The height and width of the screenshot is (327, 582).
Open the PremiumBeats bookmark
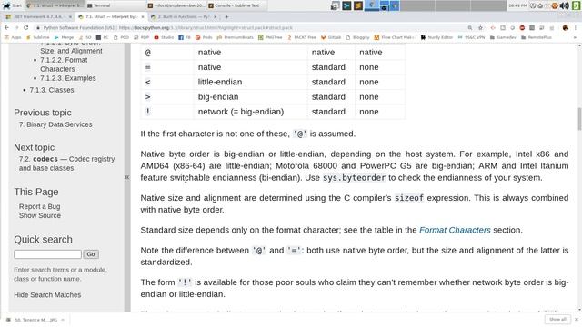coord(235,37)
